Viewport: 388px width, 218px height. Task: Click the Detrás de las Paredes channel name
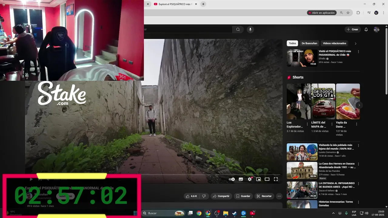click(x=329, y=171)
